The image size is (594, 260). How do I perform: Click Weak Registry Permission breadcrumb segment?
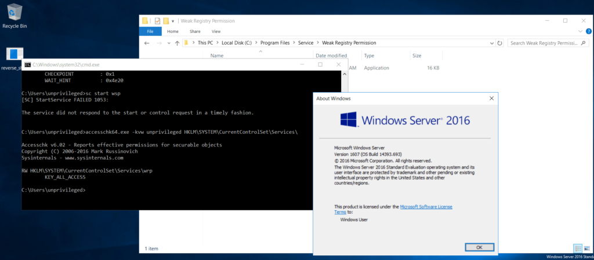point(349,43)
